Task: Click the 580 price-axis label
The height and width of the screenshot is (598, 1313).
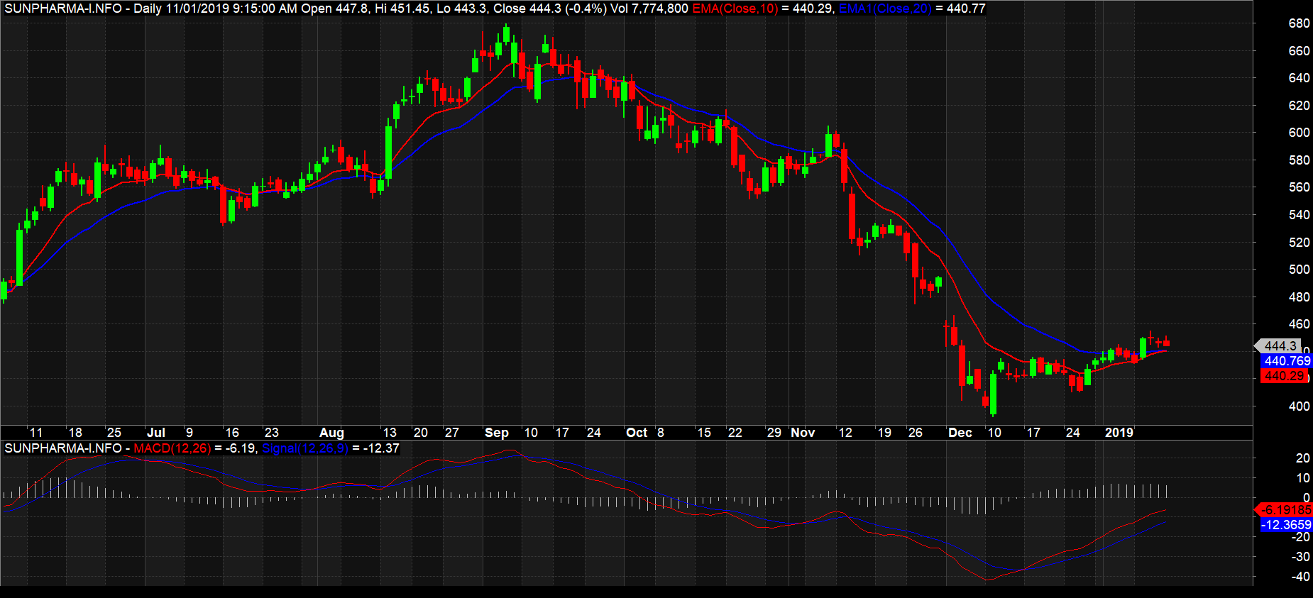Action: coord(1299,160)
